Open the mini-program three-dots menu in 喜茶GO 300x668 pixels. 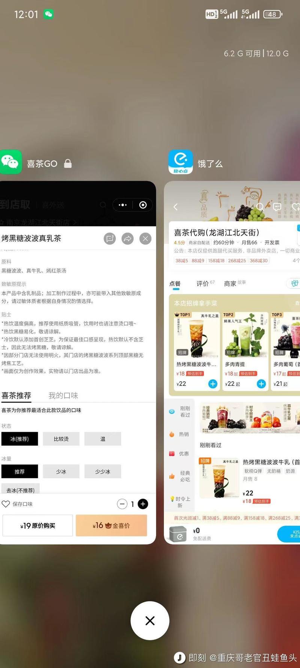123,205
